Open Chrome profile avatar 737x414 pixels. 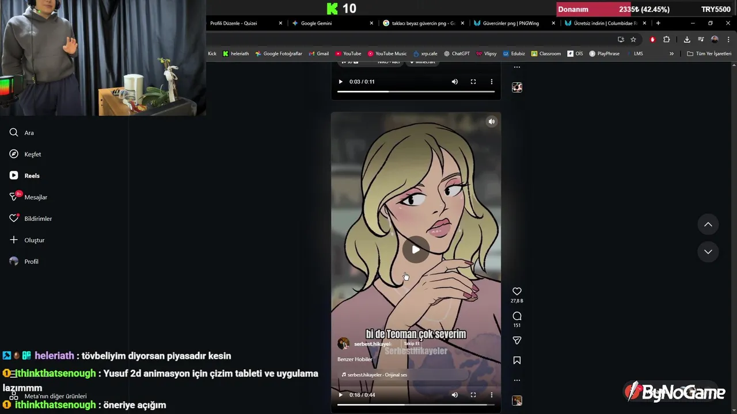715,39
